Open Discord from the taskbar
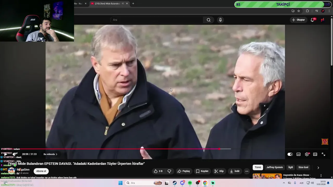Image resolution: width=333 pixels, height=187 pixels. pyautogui.click(x=182, y=183)
